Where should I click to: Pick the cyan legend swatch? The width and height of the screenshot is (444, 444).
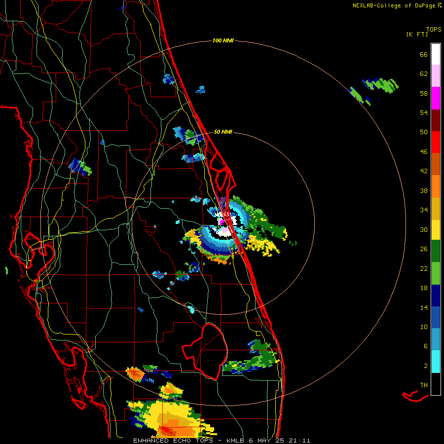[x=436, y=361]
